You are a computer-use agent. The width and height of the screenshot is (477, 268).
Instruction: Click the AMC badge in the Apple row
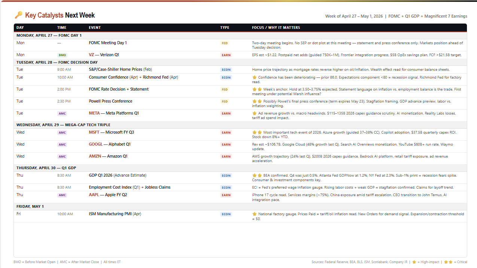coord(62,195)
